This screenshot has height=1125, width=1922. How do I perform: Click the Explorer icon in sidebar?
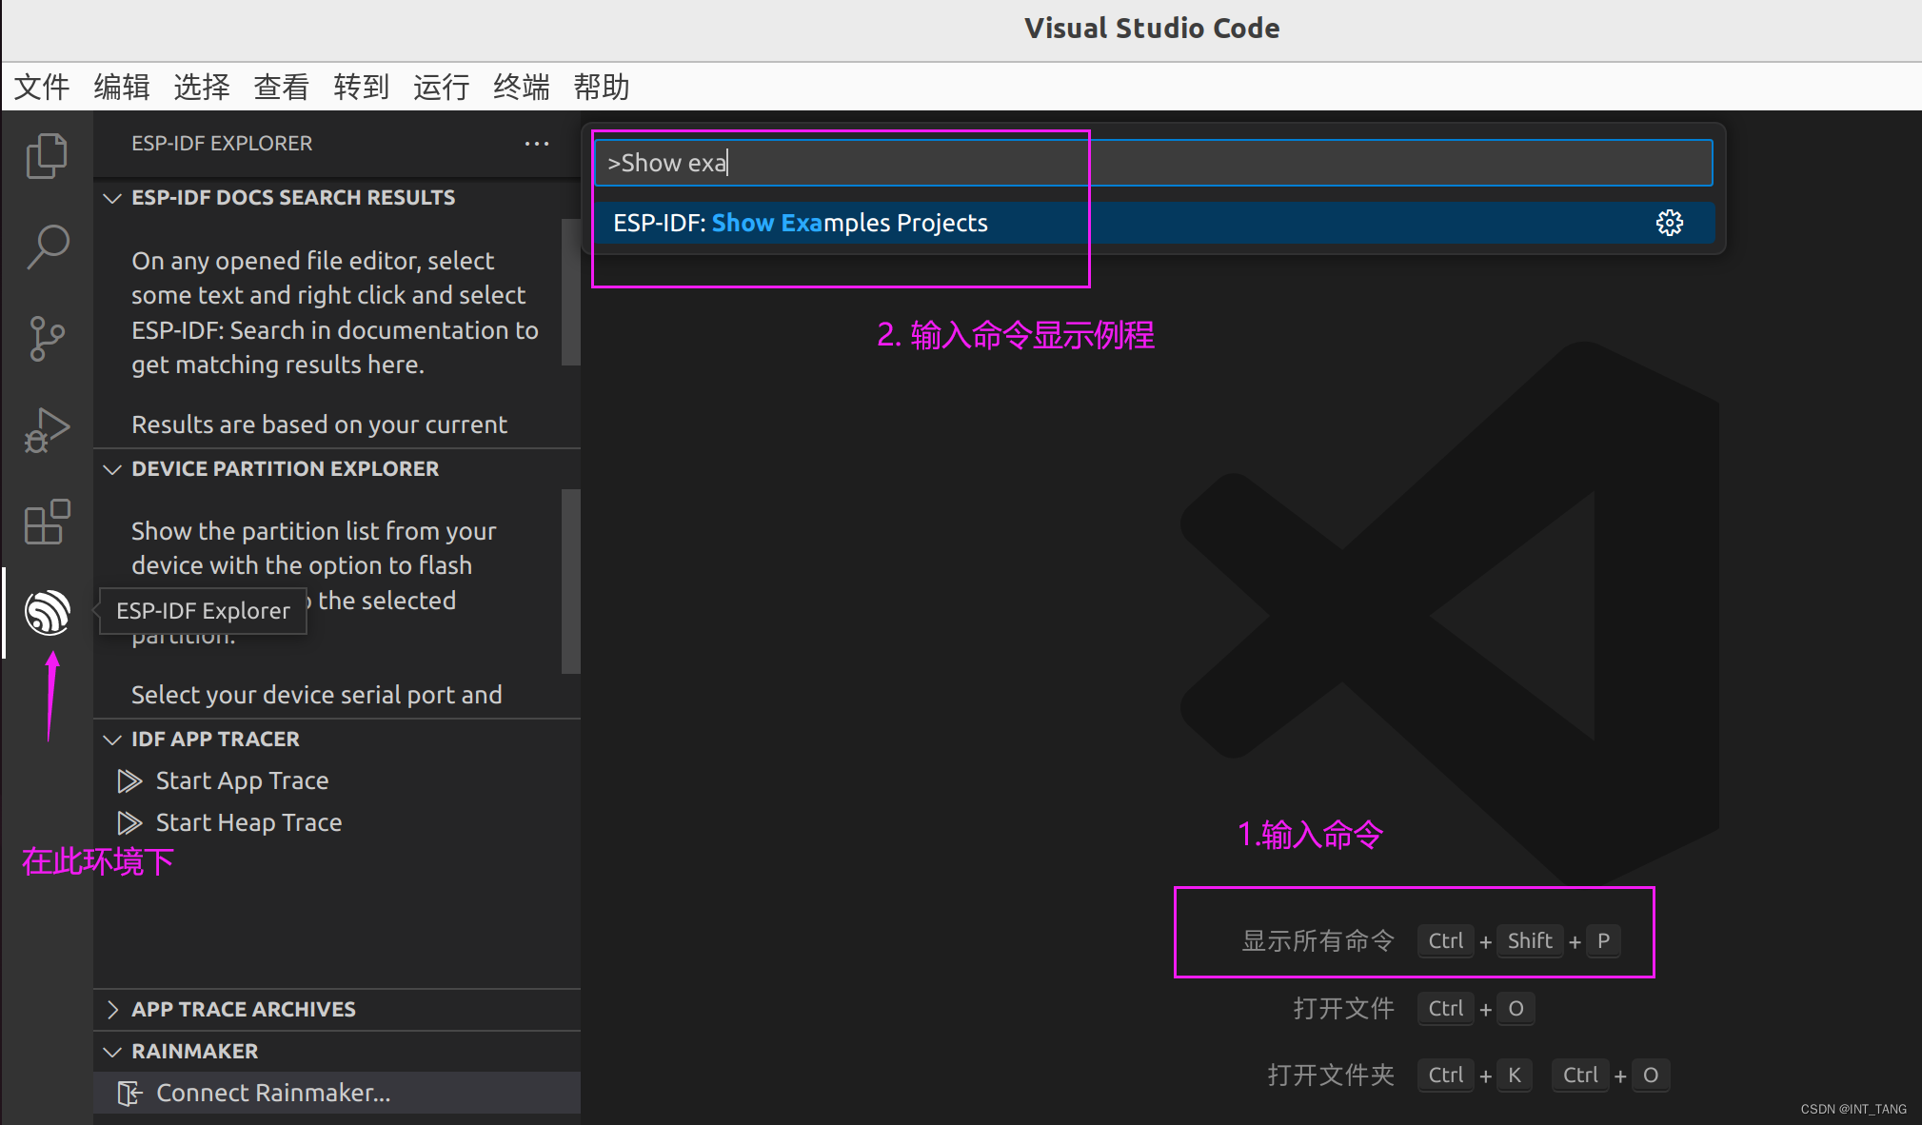[46, 151]
